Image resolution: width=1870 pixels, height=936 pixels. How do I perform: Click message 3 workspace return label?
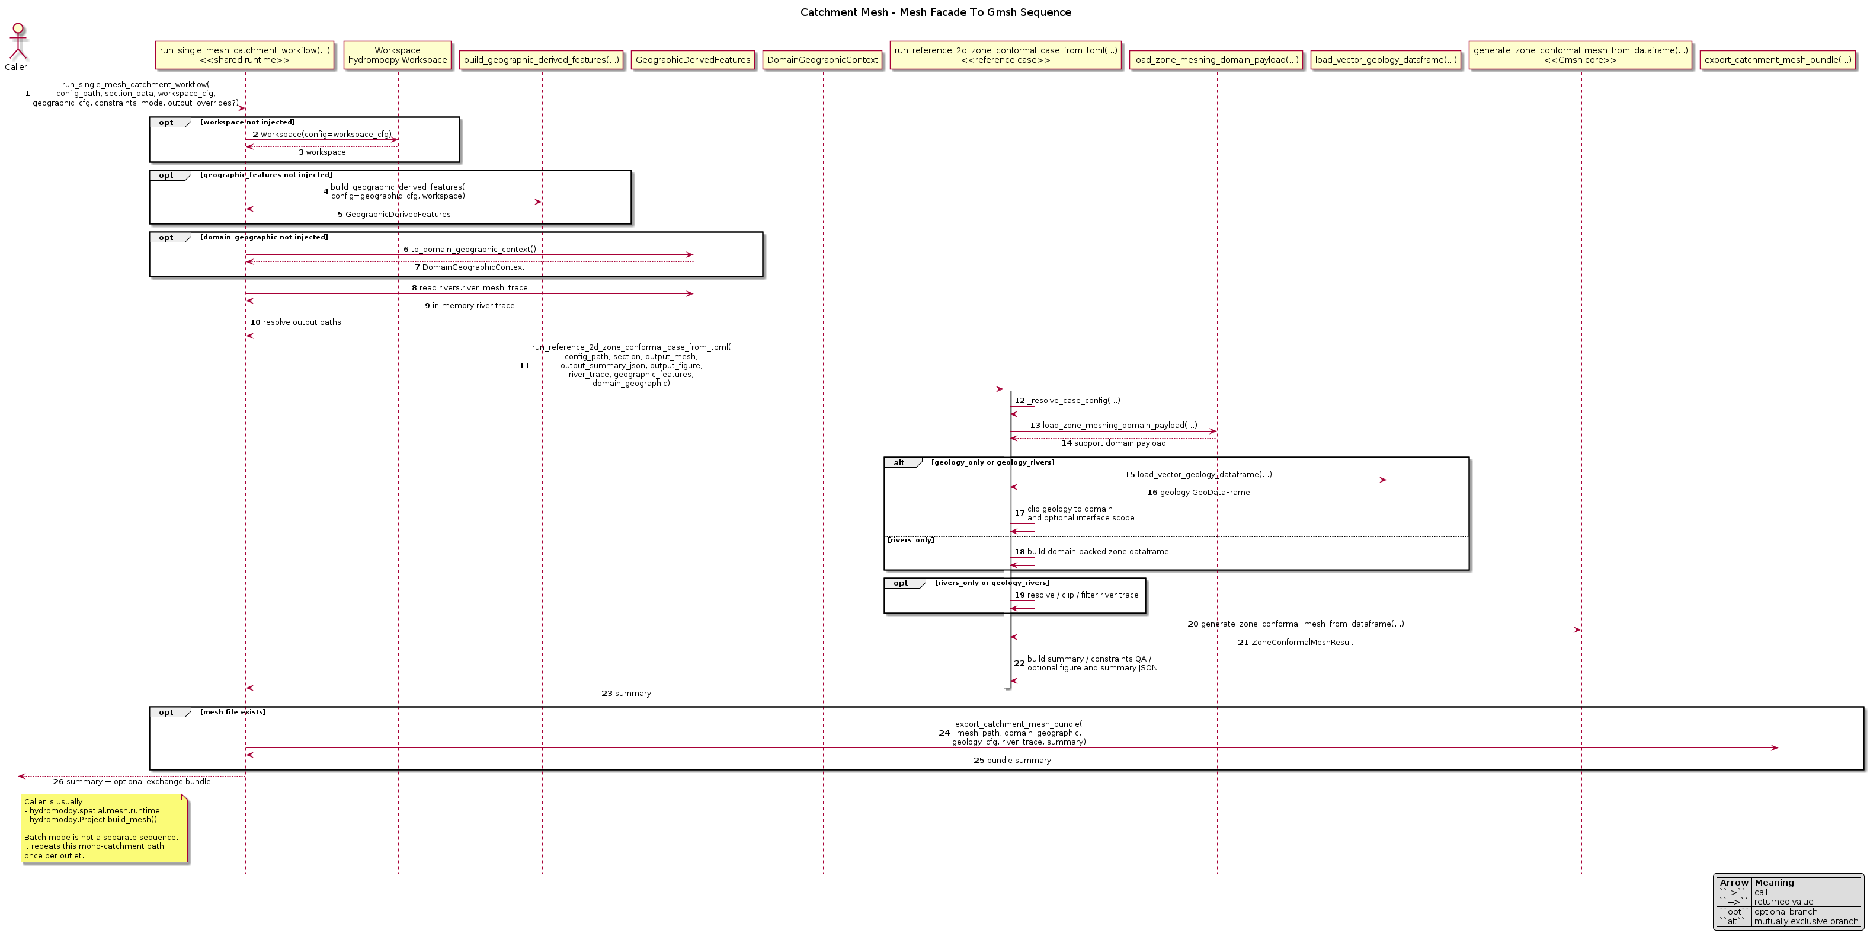pyautogui.click(x=322, y=152)
